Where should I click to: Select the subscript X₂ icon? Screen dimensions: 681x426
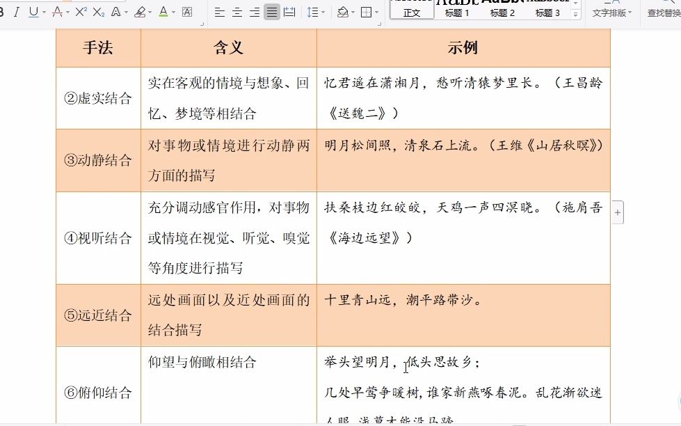pos(99,12)
